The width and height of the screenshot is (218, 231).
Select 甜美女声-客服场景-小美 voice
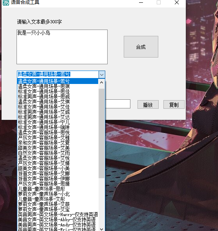pos(58,168)
